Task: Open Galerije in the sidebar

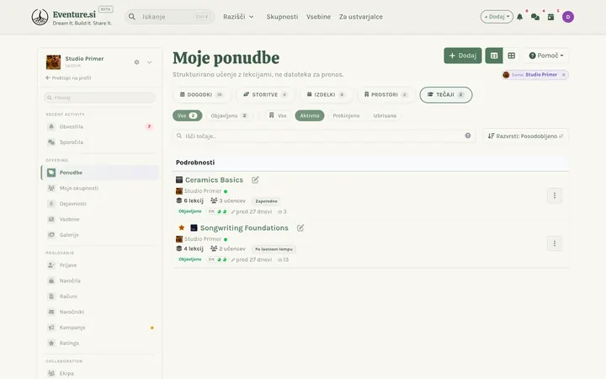Action: [x=99, y=235]
